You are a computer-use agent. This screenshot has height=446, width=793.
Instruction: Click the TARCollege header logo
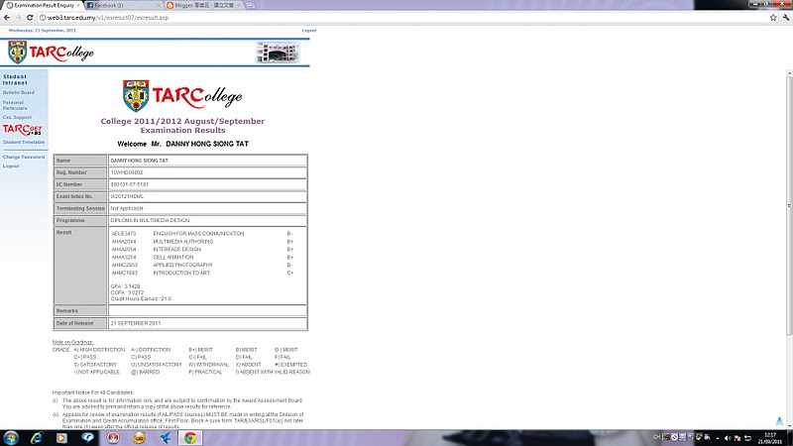51,53
